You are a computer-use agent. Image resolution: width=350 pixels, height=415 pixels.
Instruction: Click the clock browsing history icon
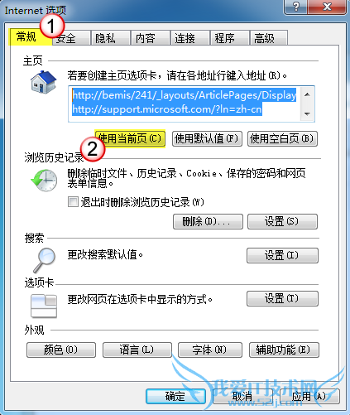(x=44, y=181)
